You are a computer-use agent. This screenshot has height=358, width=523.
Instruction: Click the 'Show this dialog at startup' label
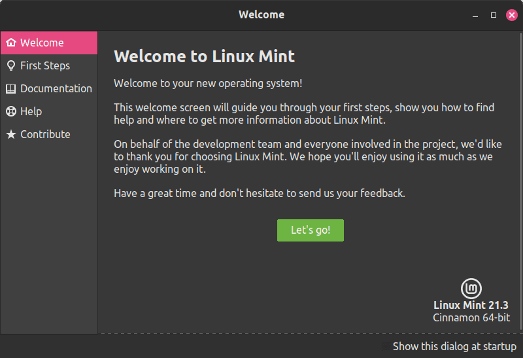coord(454,346)
